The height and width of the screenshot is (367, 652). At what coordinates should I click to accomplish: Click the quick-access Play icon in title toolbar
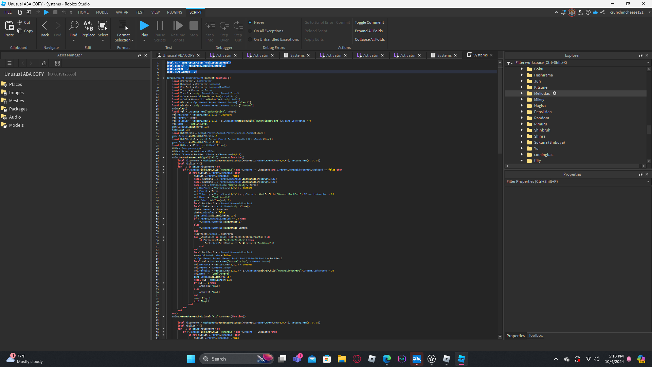coord(47,12)
